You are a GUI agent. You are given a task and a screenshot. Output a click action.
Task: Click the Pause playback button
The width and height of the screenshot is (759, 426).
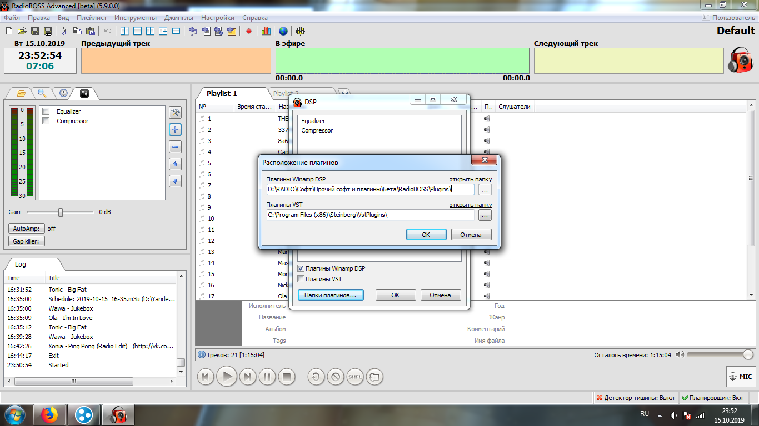pos(267,377)
